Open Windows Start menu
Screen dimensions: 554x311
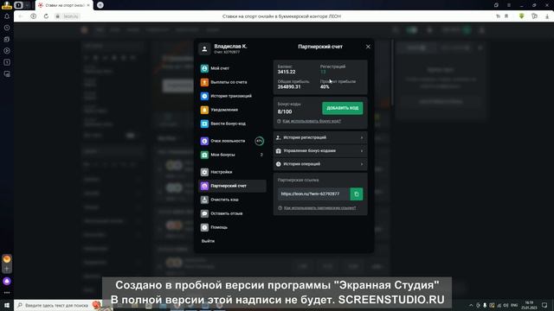pos(7,305)
